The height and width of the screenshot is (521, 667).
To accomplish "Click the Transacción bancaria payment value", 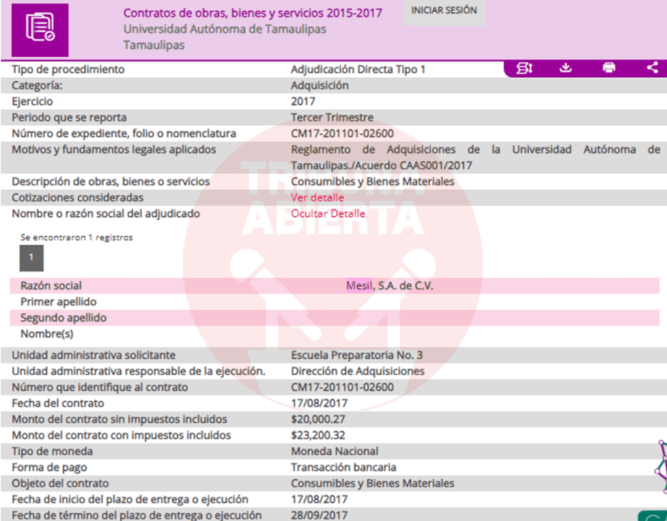I will tap(343, 468).
